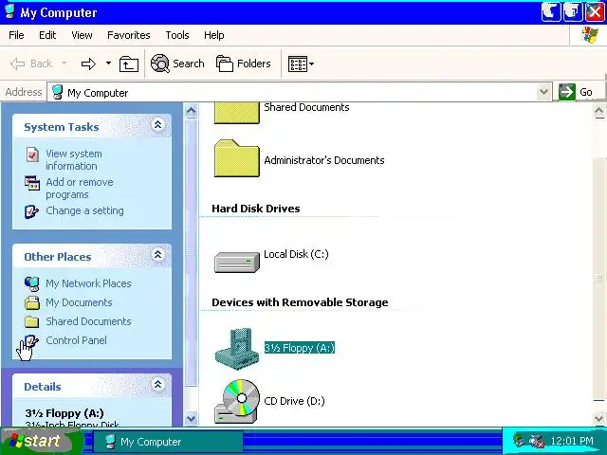Click the My Network Places icon
The height and width of the screenshot is (455, 607).
(x=31, y=284)
